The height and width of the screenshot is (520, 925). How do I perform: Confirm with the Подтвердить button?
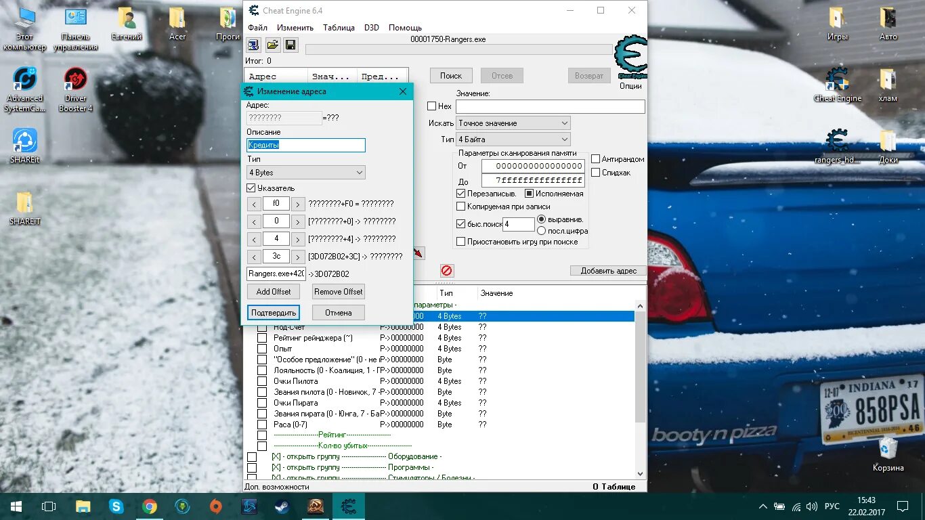click(274, 313)
